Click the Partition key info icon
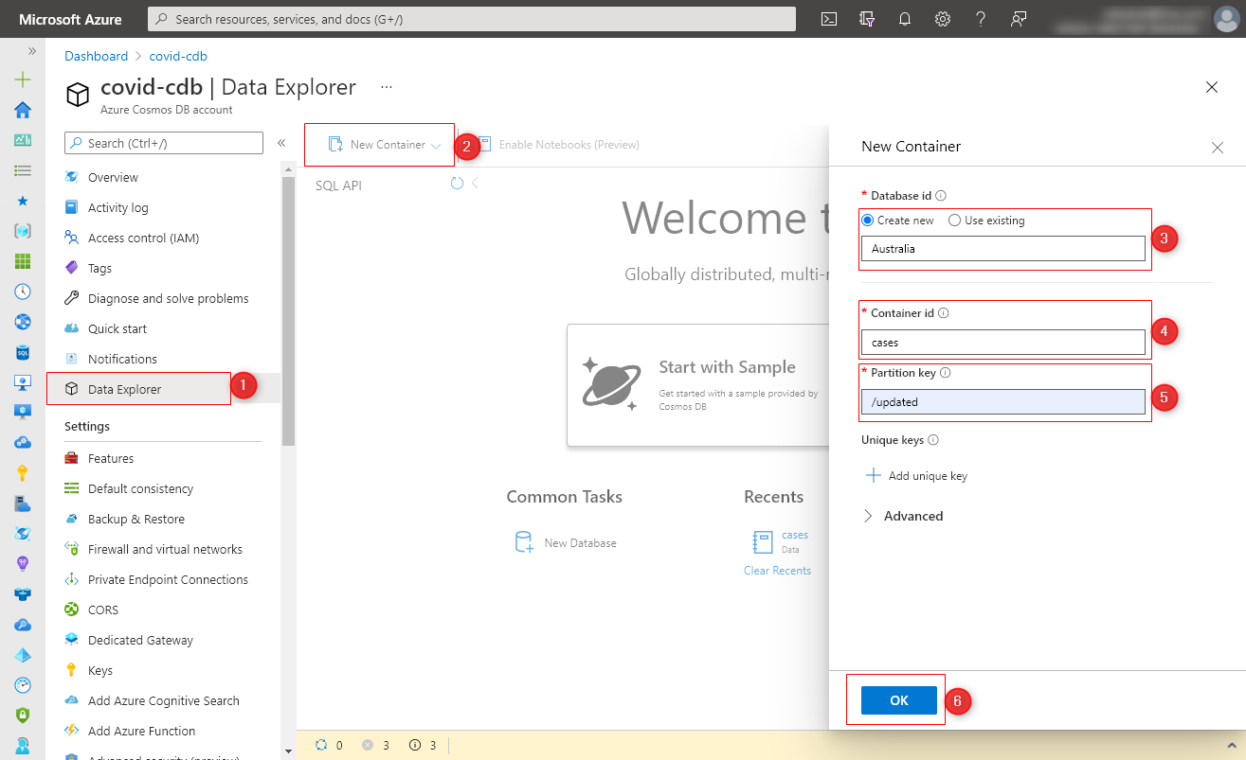1246x760 pixels. click(x=946, y=373)
